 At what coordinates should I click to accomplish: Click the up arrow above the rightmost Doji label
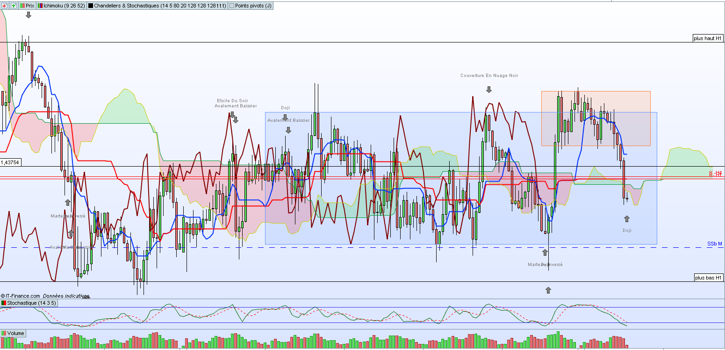627,218
